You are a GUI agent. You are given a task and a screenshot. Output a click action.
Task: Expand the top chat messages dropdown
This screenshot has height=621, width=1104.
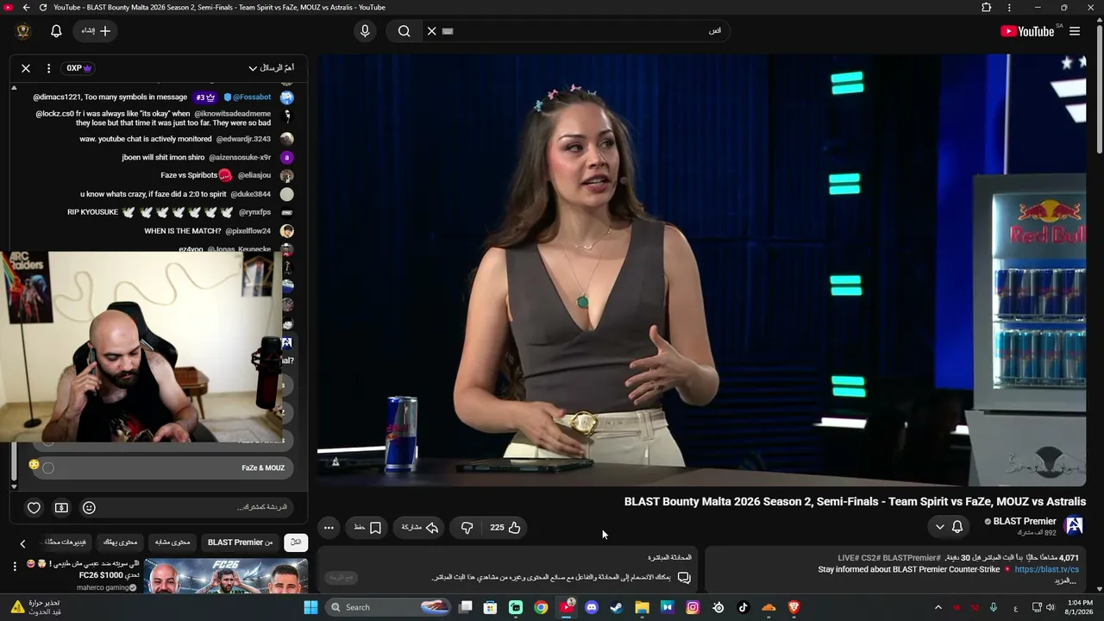pyautogui.click(x=271, y=68)
